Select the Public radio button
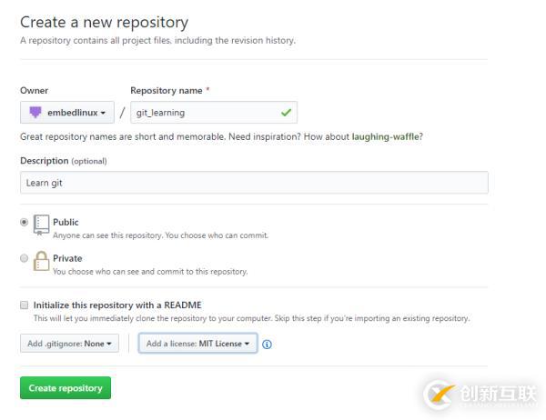Image resolution: width=546 pixels, height=420 pixels. click(25, 222)
